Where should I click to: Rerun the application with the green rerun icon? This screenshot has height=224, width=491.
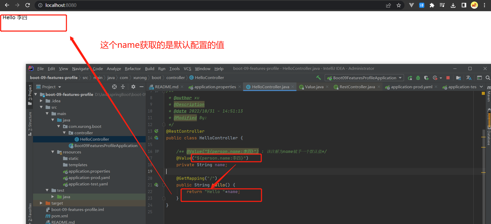tap(410, 78)
